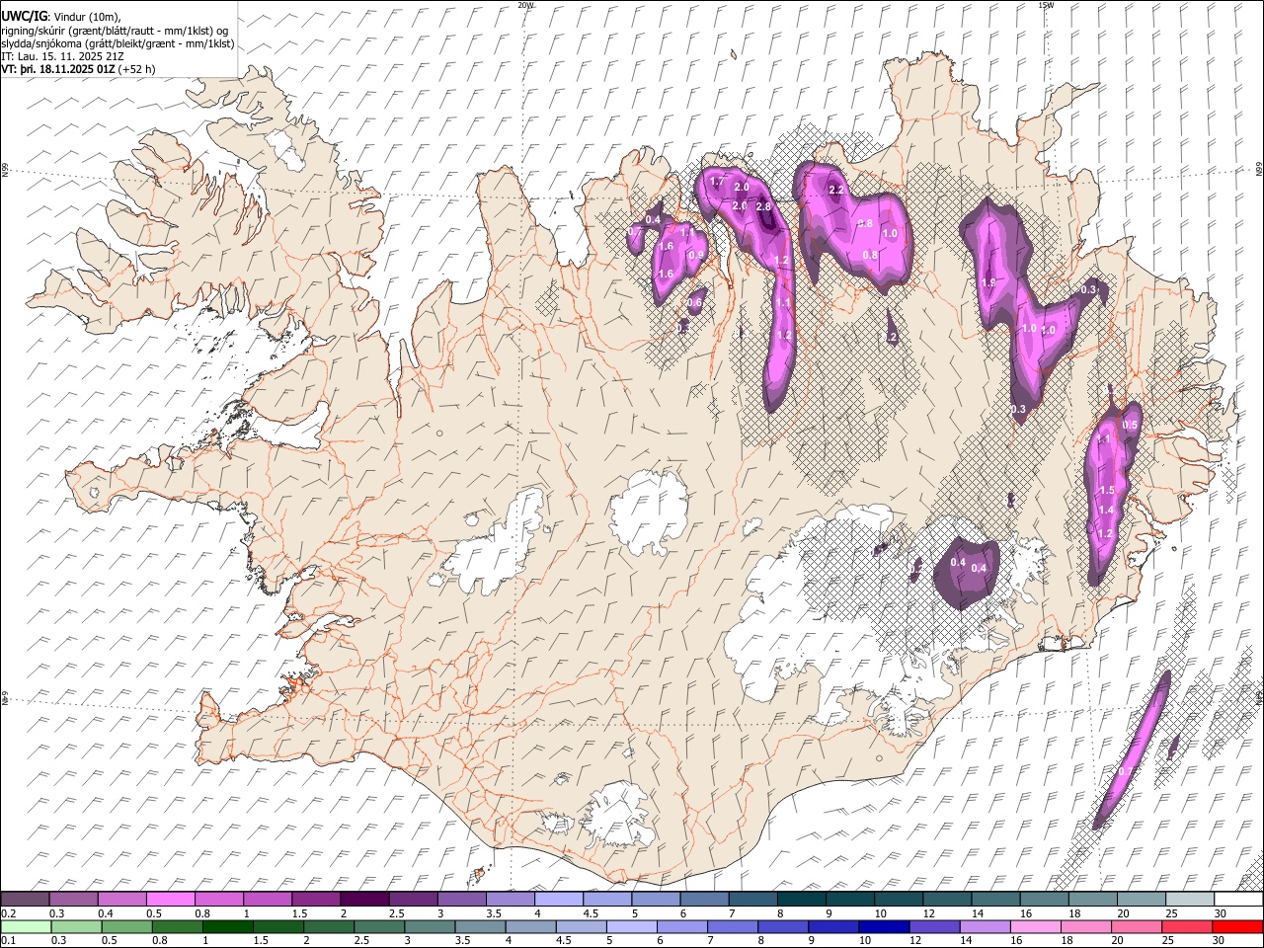Select the mauve swatch between 0.2 and 0.3, upper legend

(x=25, y=899)
